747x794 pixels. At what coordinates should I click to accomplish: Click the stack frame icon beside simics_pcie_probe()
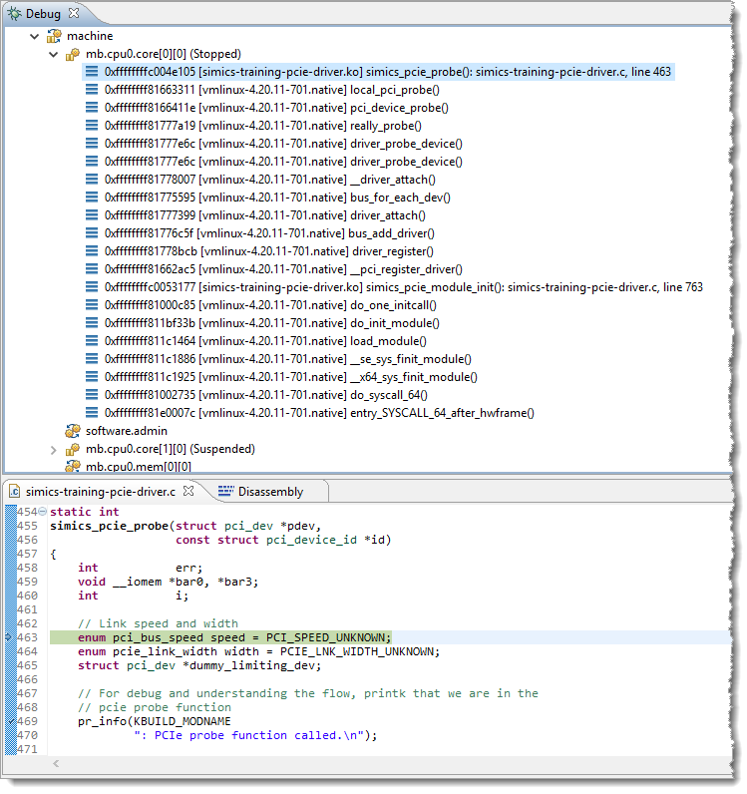point(92,72)
